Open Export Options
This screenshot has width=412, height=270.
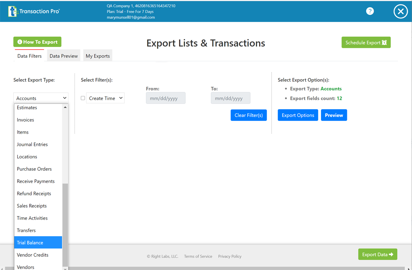[298, 115]
